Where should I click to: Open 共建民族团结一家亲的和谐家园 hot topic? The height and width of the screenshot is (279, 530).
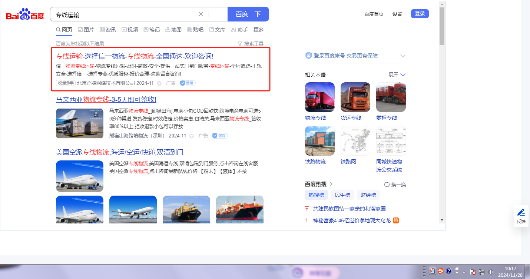coord(350,209)
